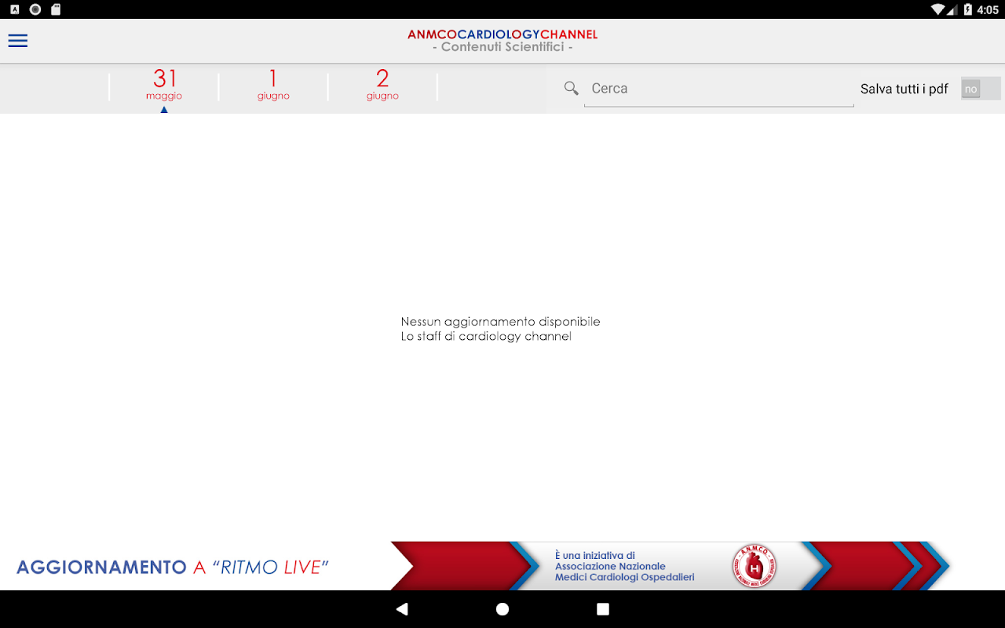
Task: Focus the Cerca search field
Action: 718,89
